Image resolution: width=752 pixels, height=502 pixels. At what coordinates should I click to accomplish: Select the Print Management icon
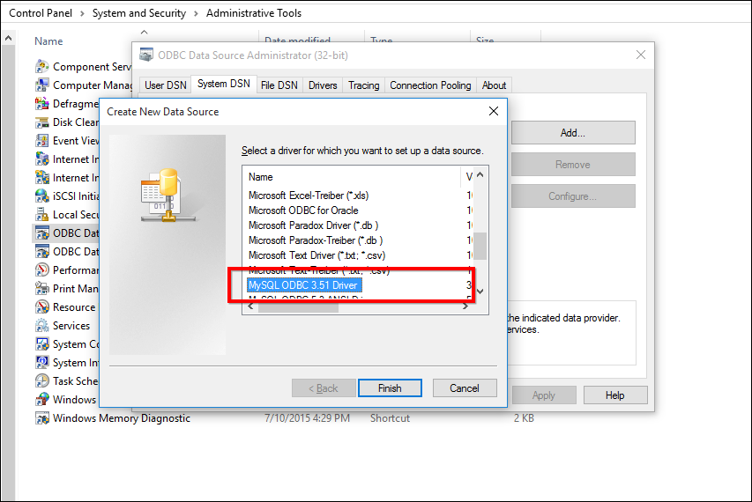[42, 288]
